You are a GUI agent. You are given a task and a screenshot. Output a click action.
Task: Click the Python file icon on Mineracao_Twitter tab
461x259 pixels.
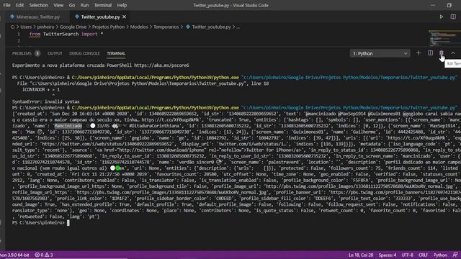[x=12, y=17]
